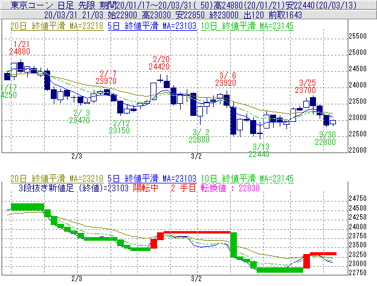
Task: Click the 3/2 date under upper chart
Action: (196, 156)
